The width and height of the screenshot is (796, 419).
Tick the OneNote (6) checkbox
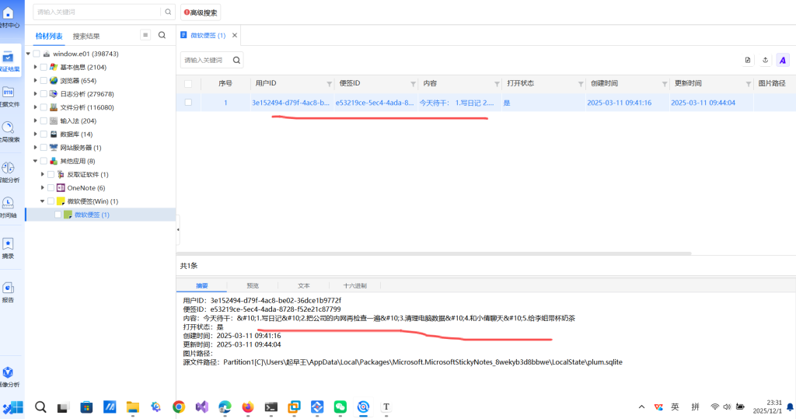pyautogui.click(x=51, y=187)
